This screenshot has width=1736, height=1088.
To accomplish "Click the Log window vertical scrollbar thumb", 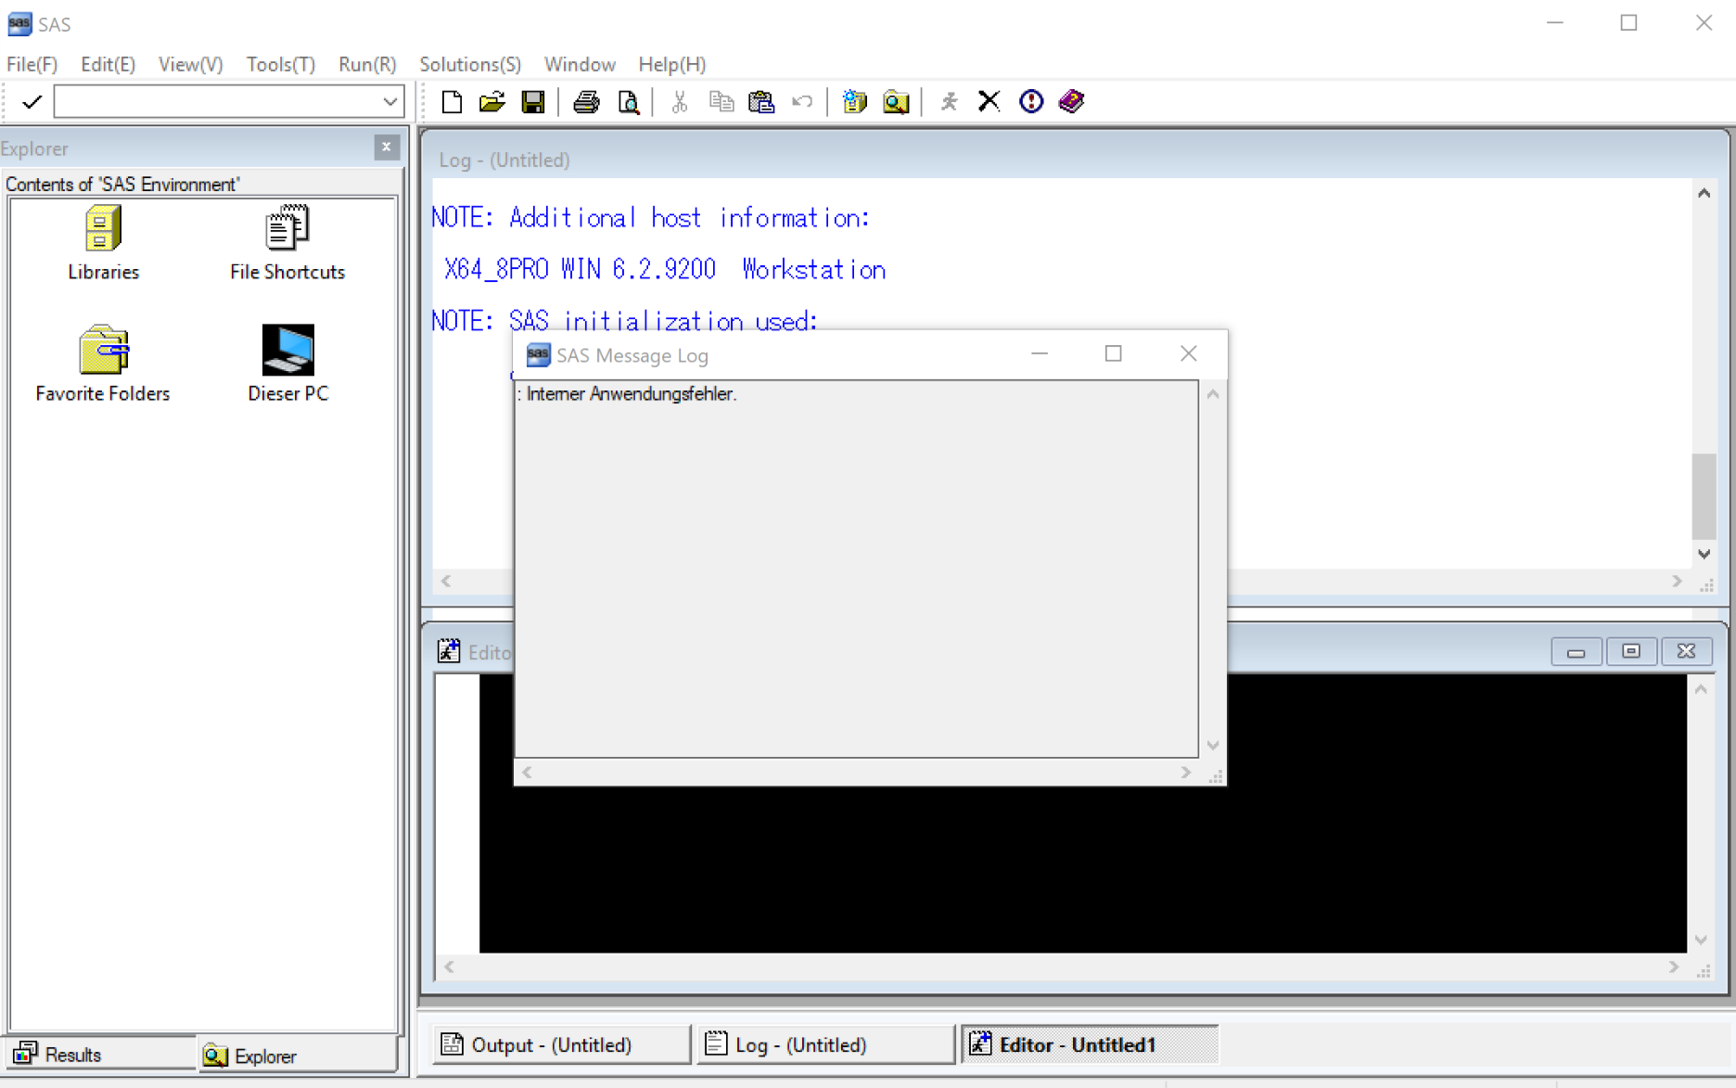I will click(x=1704, y=495).
